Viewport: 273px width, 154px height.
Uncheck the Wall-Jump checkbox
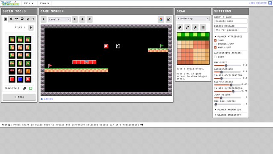[x=215, y=47]
